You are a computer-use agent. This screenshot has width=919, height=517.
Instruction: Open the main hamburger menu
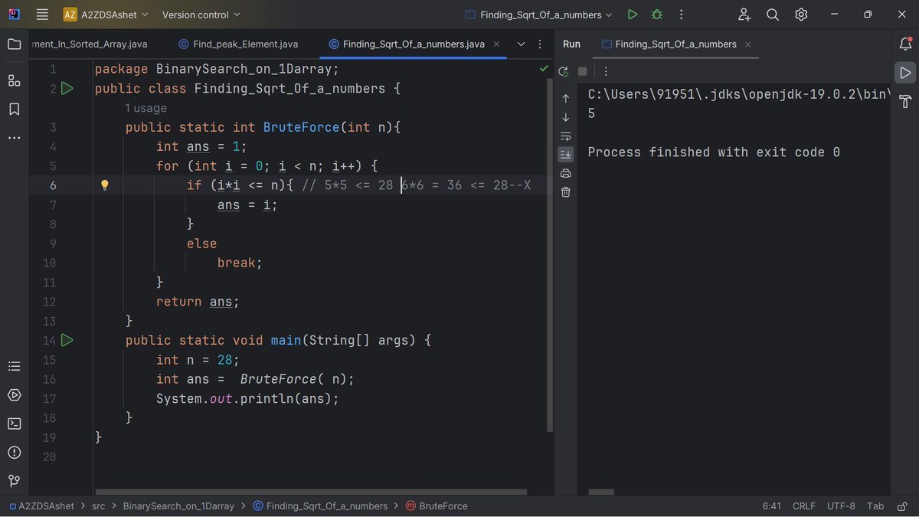tap(42, 14)
